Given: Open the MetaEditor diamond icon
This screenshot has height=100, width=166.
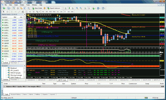Looking at the screenshot, I should point(45,8).
